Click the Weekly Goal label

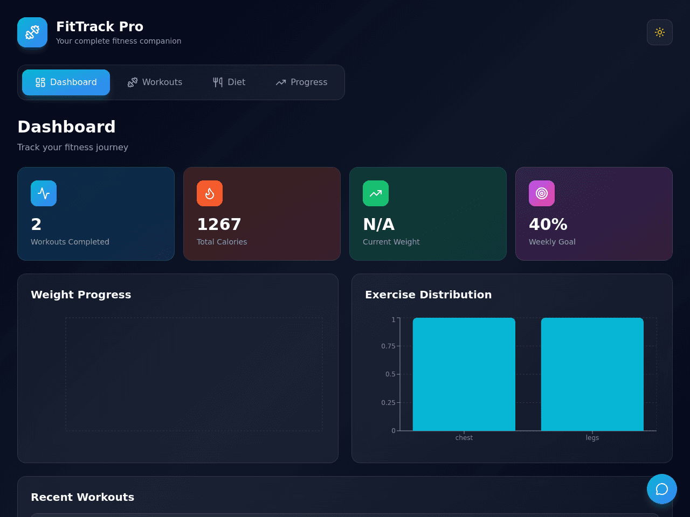click(x=552, y=242)
